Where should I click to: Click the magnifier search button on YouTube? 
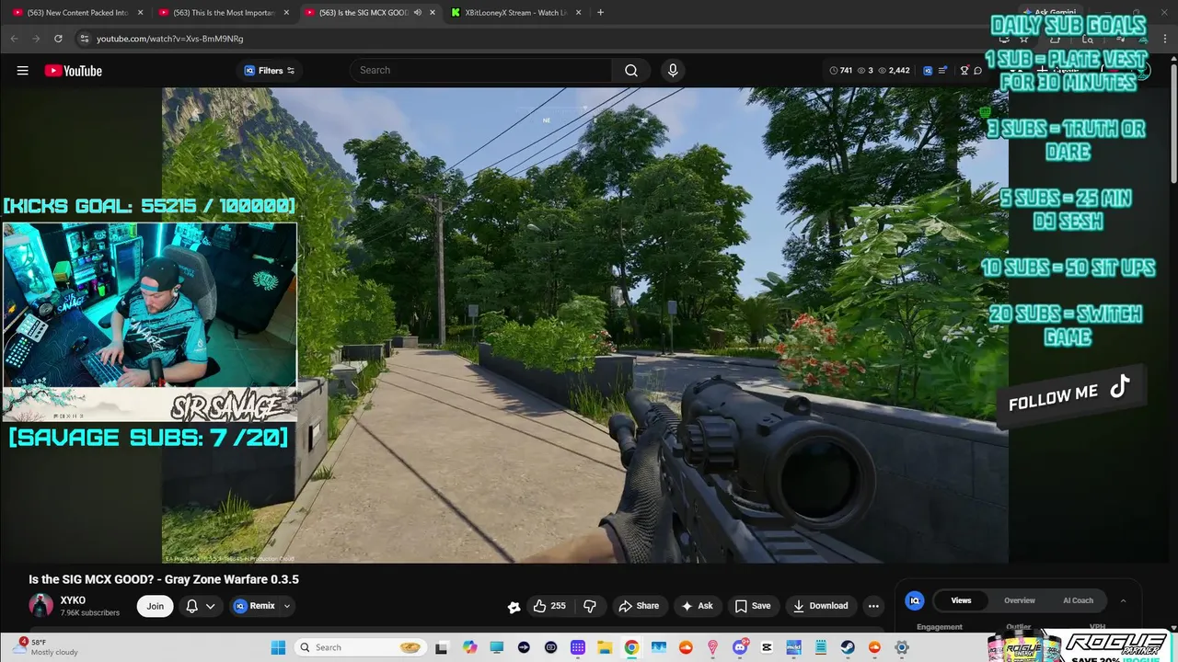pyautogui.click(x=631, y=71)
